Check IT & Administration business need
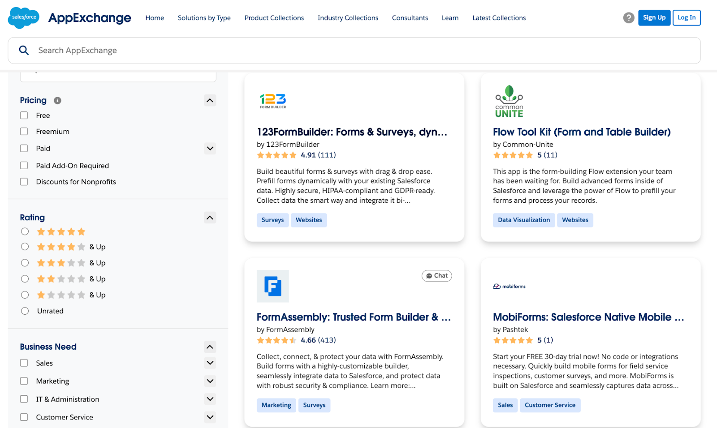This screenshot has height=428, width=717. pyautogui.click(x=24, y=399)
